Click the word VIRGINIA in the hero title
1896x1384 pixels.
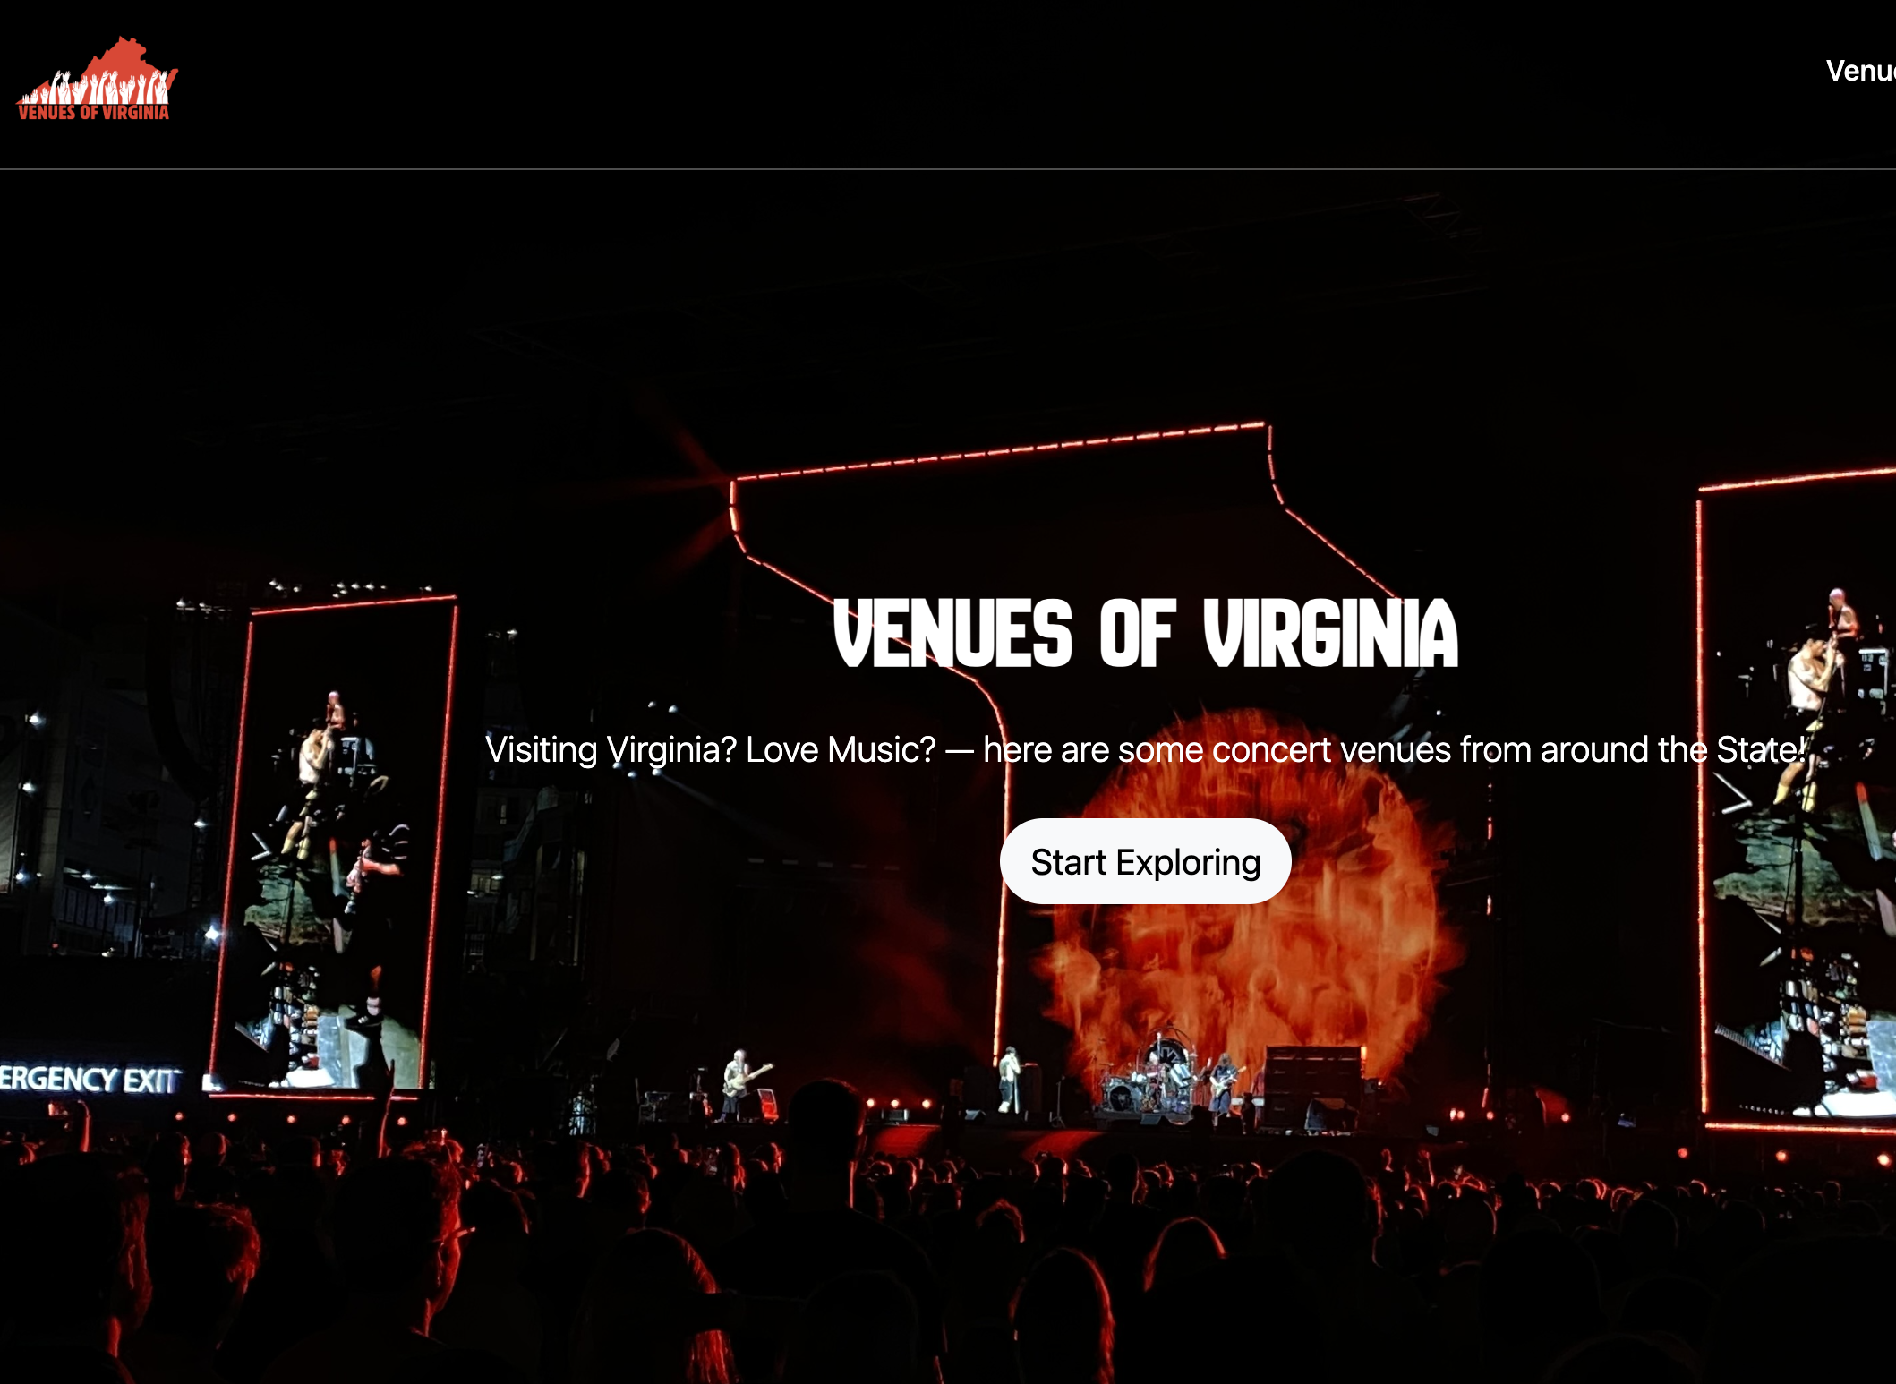tap(1331, 633)
